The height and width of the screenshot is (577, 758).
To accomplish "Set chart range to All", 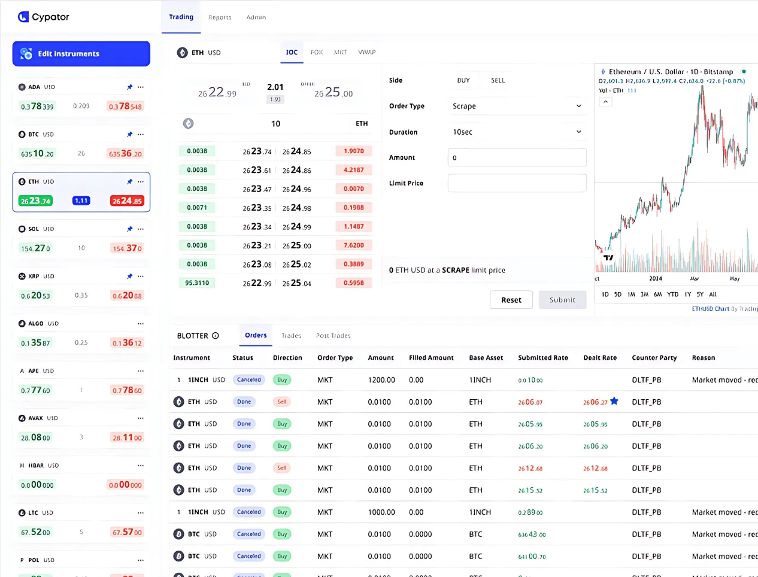I will click(713, 294).
